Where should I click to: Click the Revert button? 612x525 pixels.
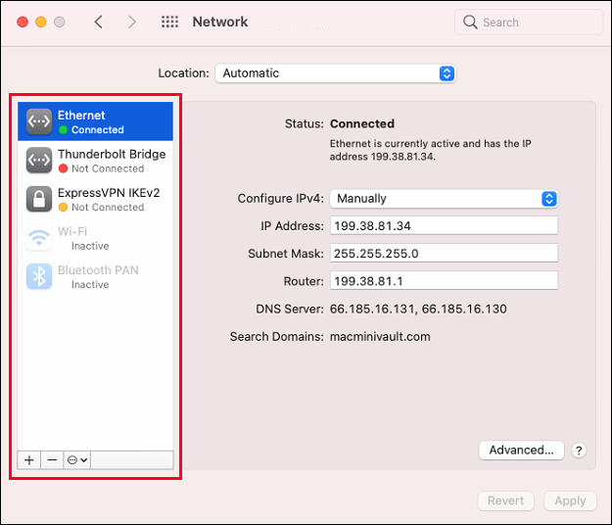click(506, 501)
